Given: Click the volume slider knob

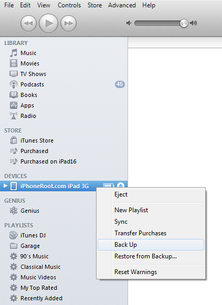Looking at the screenshot, I should (x=184, y=24).
